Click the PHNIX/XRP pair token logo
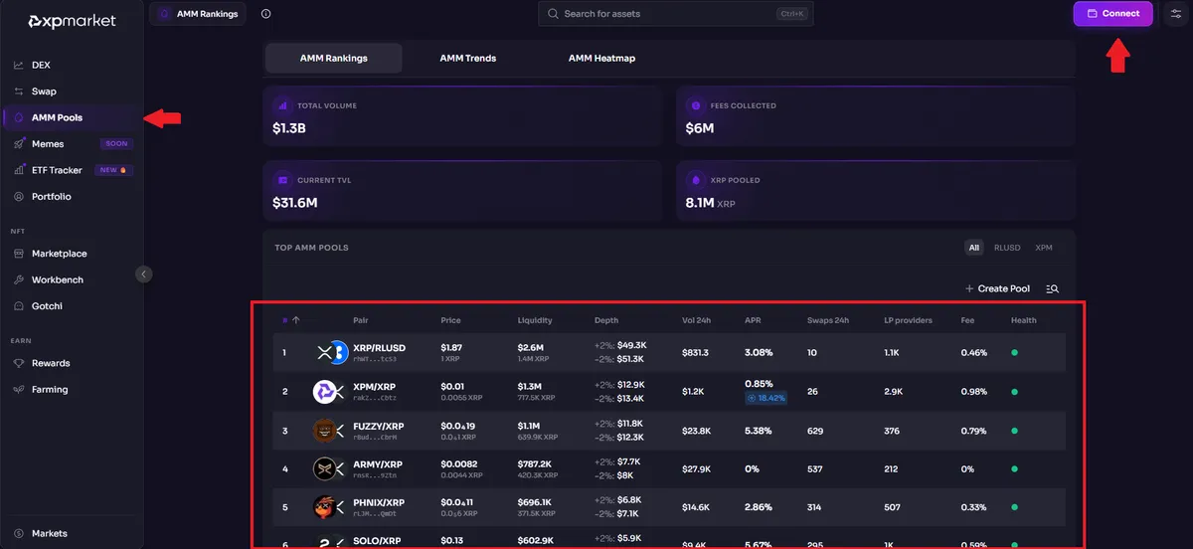This screenshot has width=1193, height=549. [329, 507]
